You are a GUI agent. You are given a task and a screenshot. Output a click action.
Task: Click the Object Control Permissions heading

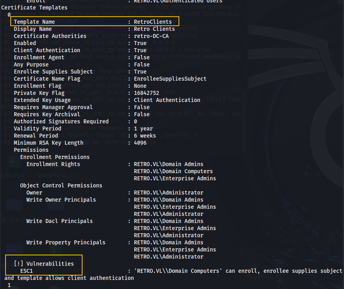pos(61,185)
